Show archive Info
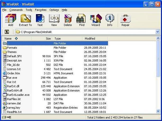Viewport: 162px width, 121px height. click(x=110, y=18)
